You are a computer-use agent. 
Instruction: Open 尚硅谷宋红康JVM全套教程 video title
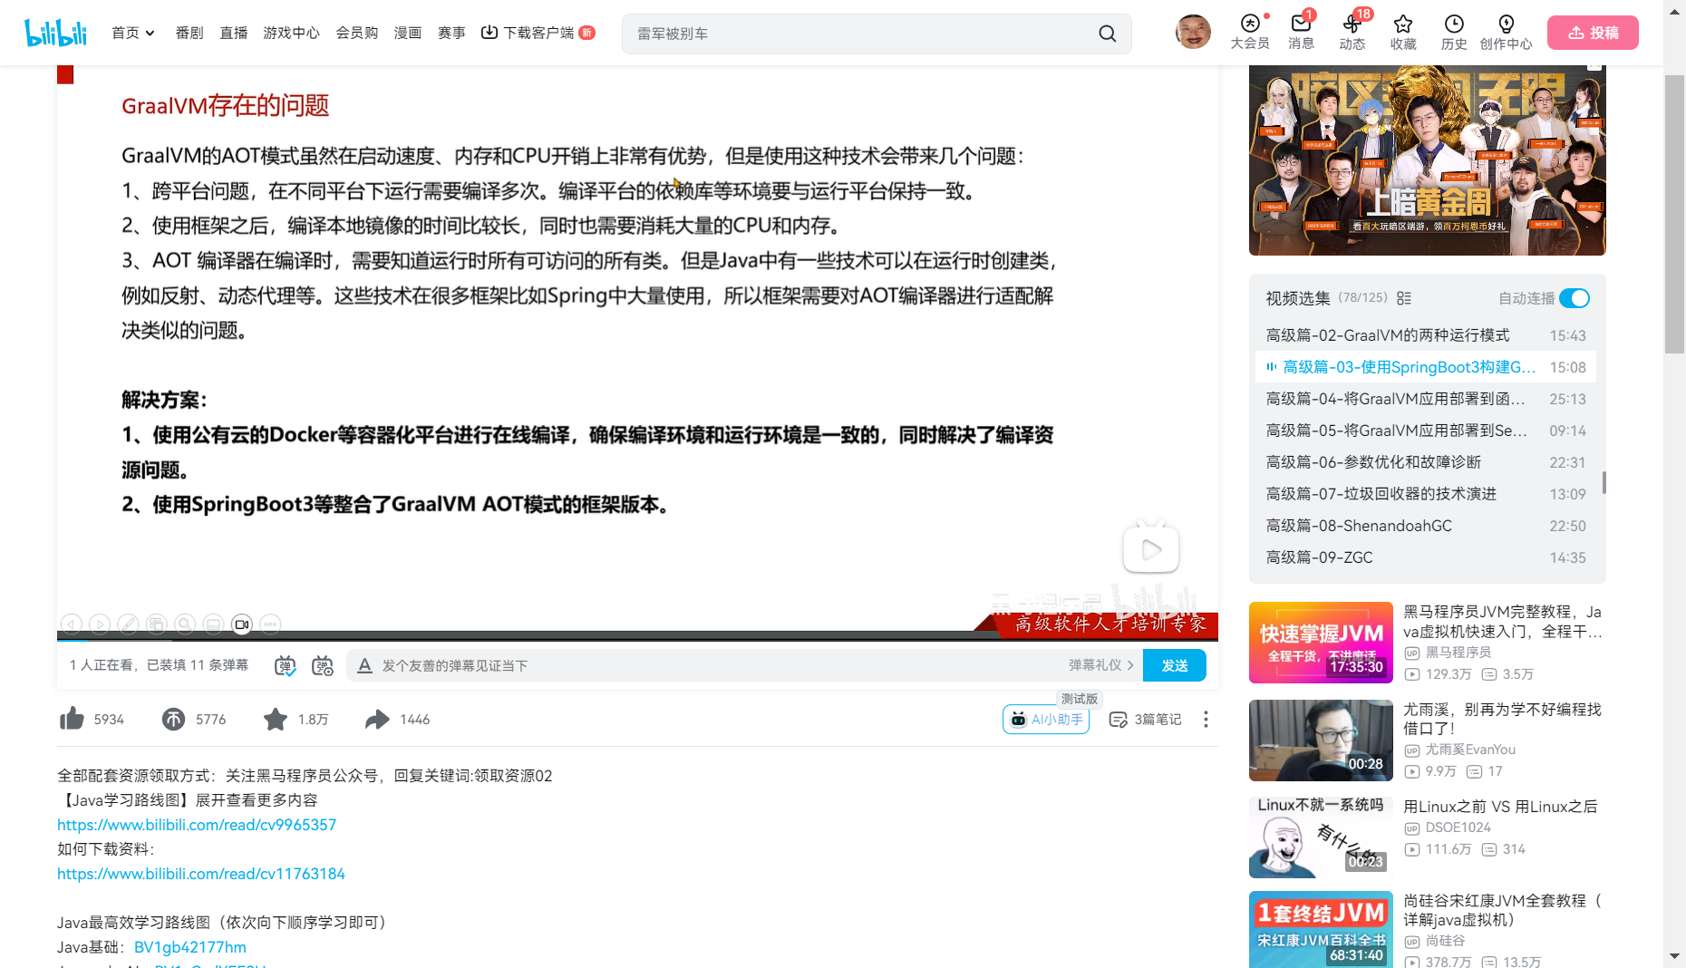(x=1503, y=910)
